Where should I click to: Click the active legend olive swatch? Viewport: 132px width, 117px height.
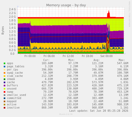click(x=5, y=105)
